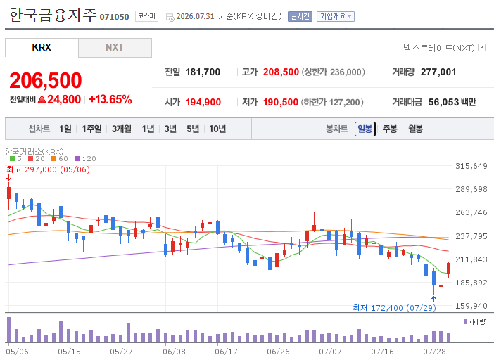
Task: Select the 5년 line chart period
Action: coord(193,129)
